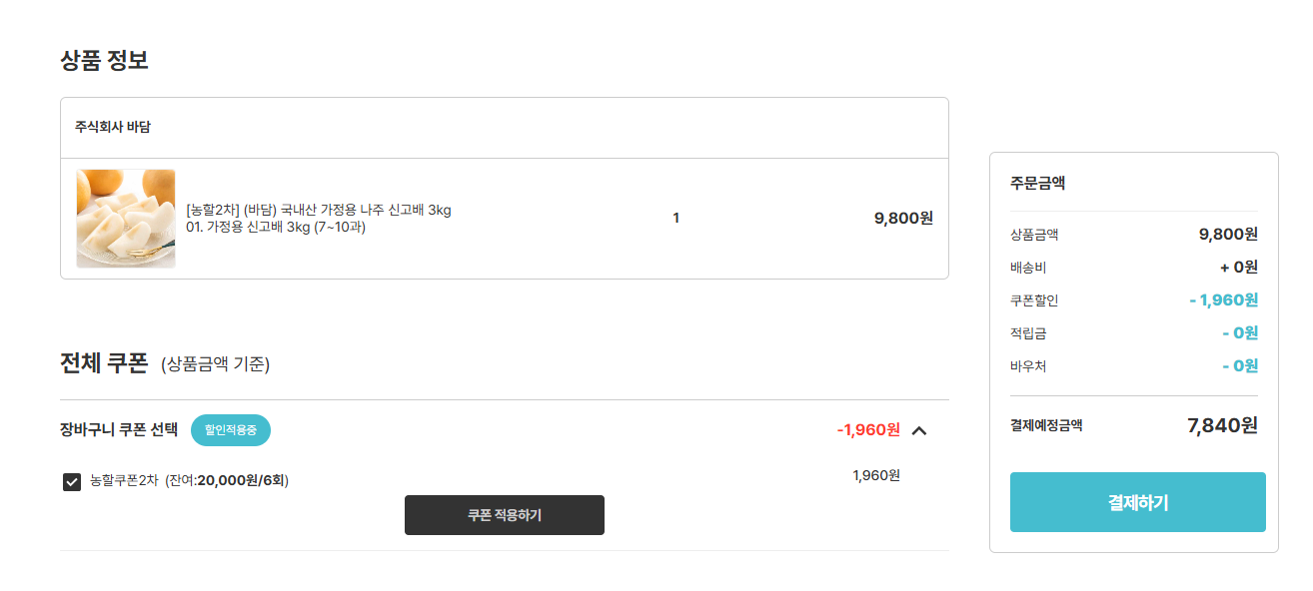The height and width of the screenshot is (591, 1313).
Task: Click the red -1,960원 coupon discount total
Action: click(x=868, y=430)
